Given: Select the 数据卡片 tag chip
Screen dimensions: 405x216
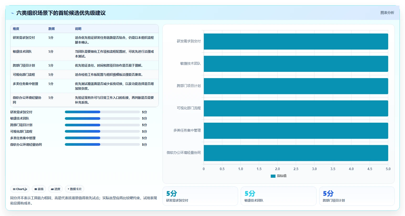Looking at the screenshot, I should pos(75,189).
